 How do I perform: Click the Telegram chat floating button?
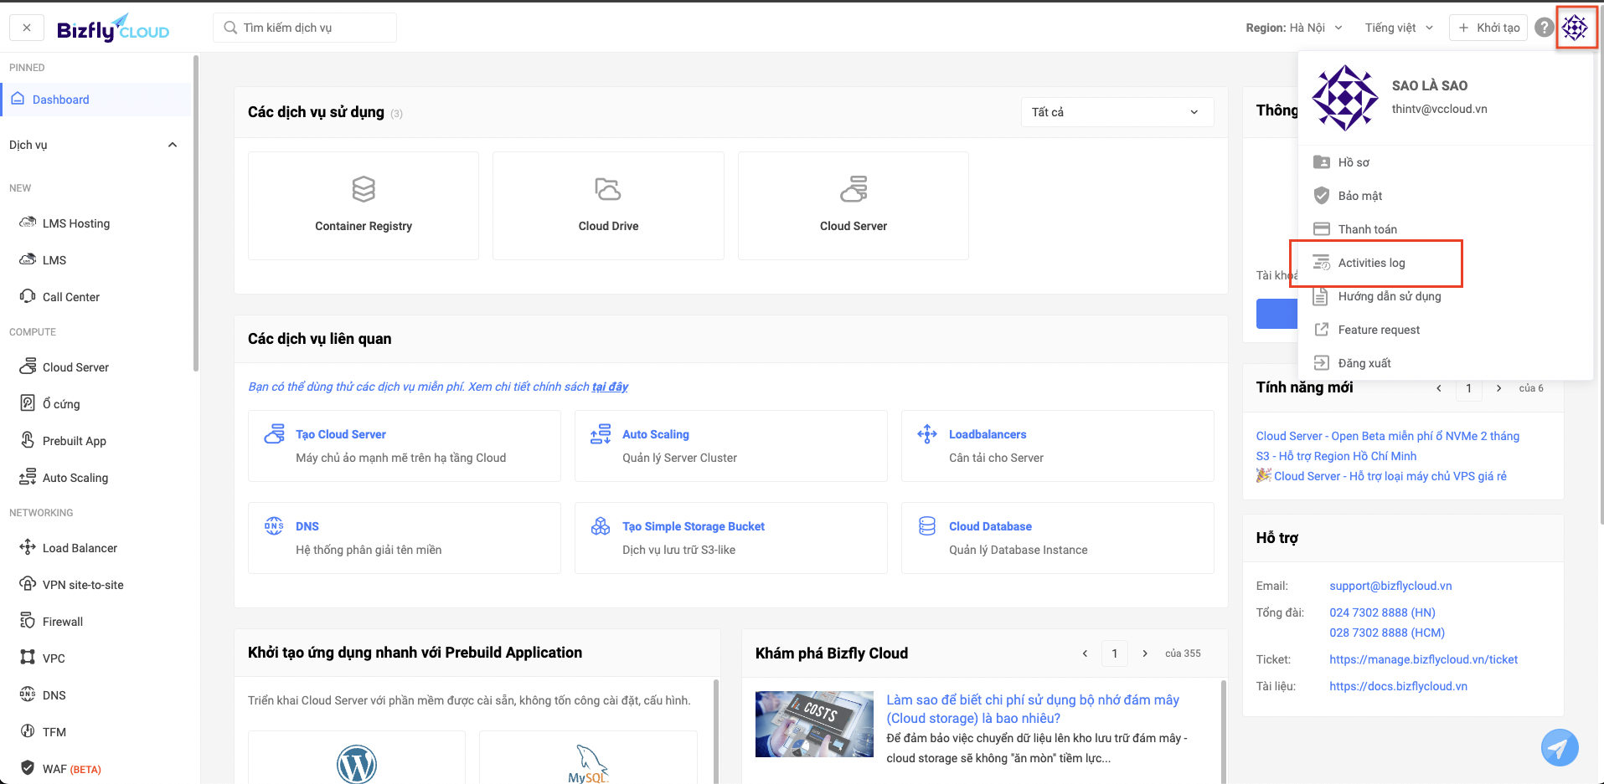(1559, 747)
